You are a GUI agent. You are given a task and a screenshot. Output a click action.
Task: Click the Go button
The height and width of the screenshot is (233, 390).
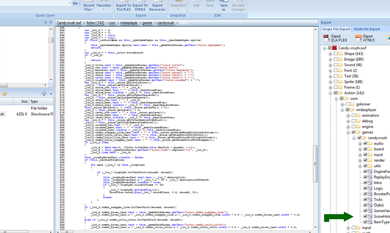75,3
